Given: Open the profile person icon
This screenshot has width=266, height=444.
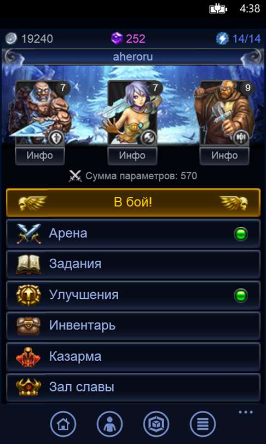Looking at the screenshot, I should click(109, 424).
